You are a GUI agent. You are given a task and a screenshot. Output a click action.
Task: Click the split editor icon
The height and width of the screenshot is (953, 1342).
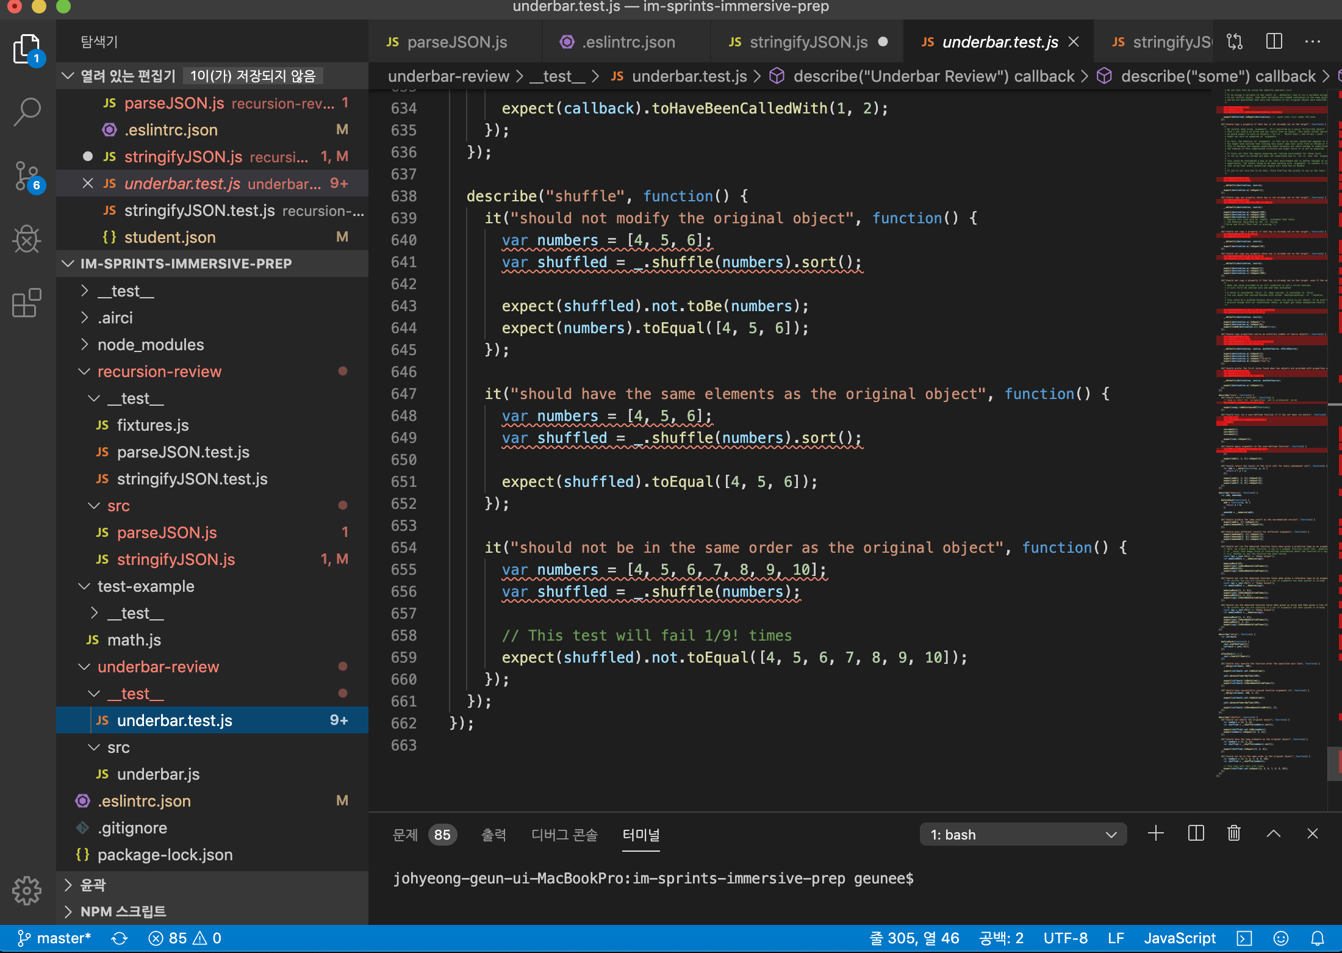[x=1274, y=41]
